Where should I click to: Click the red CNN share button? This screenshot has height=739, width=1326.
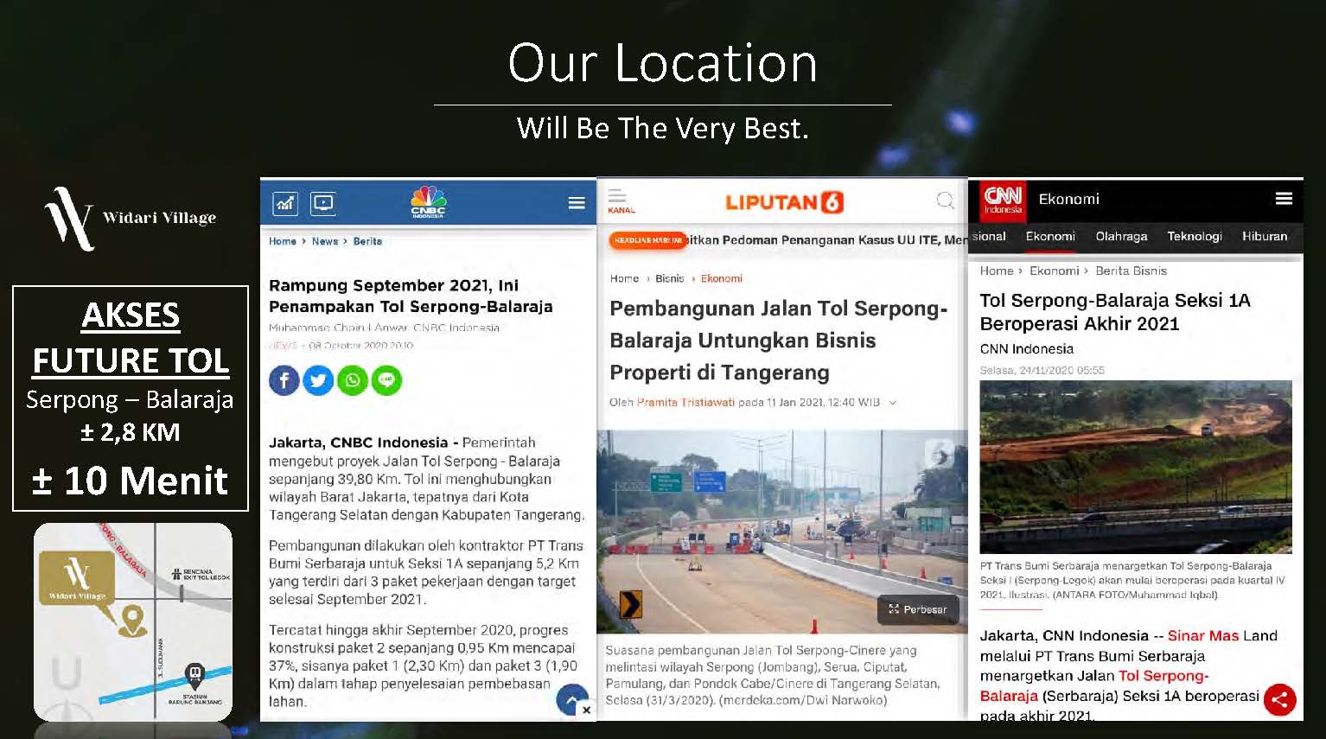tap(1279, 699)
